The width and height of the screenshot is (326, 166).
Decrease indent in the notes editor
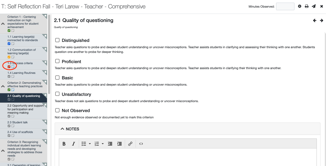pyautogui.click(x=110, y=143)
